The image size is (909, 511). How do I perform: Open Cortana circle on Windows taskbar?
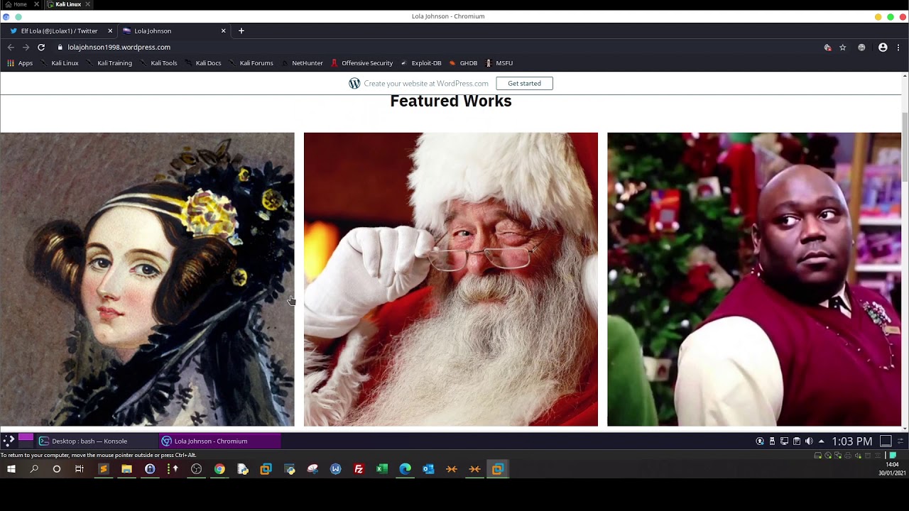point(57,469)
